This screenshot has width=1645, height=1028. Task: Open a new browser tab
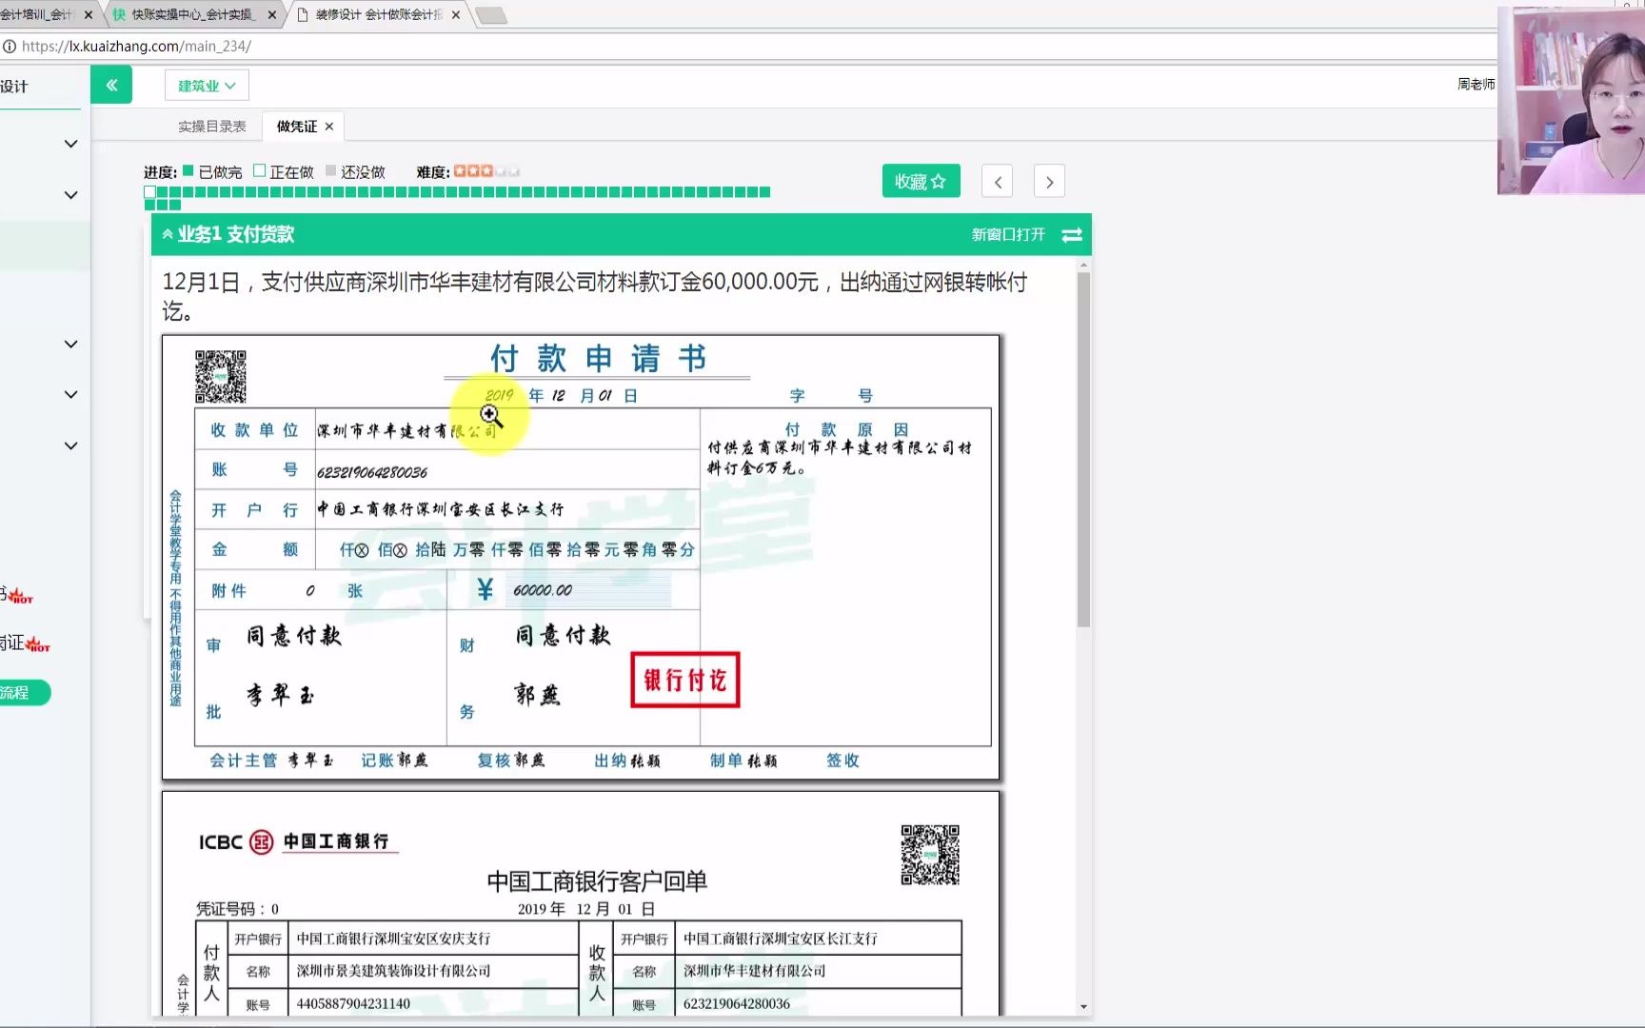pos(491,15)
